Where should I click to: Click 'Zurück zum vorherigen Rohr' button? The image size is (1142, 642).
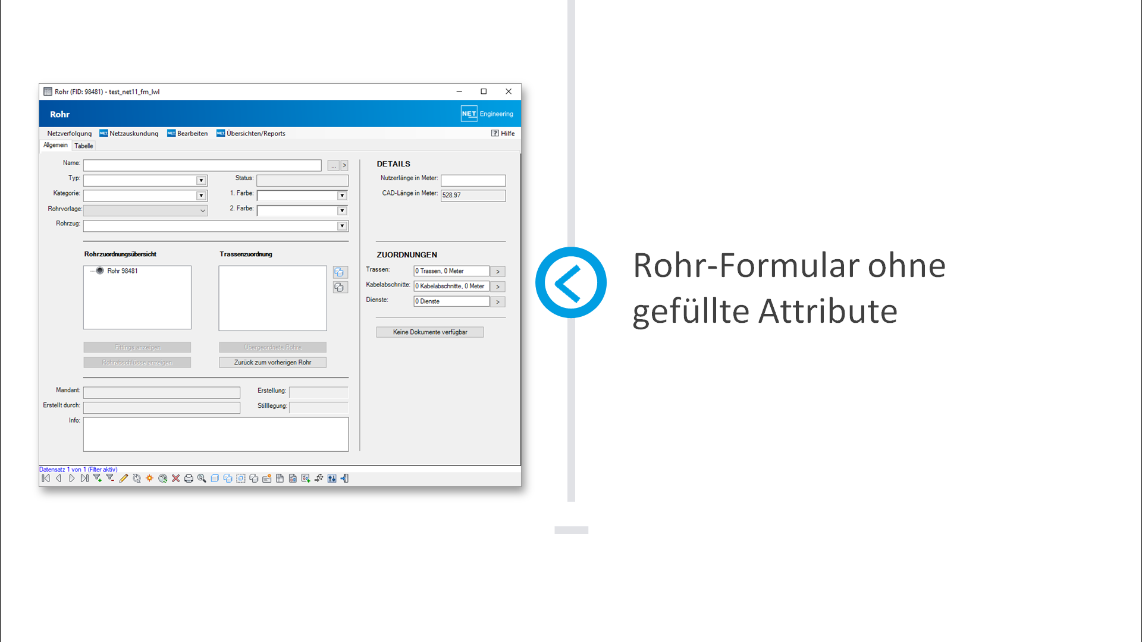coord(272,363)
